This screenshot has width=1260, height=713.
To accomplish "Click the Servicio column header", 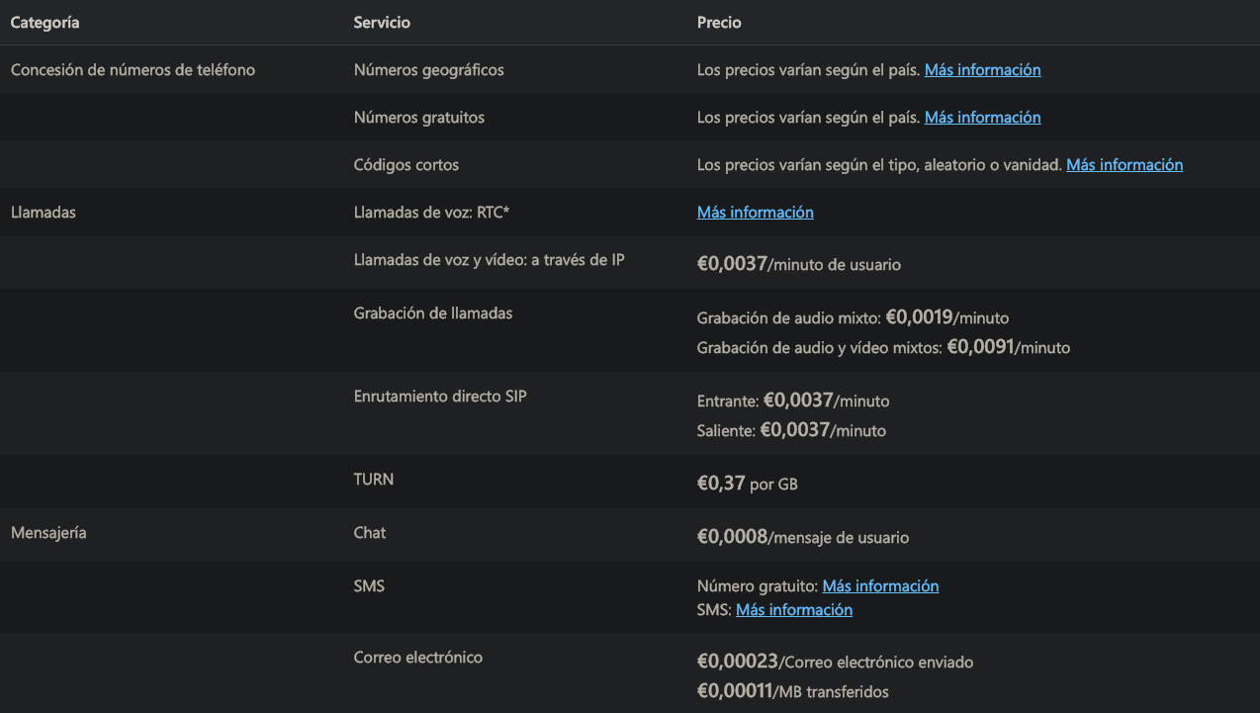I will tap(382, 22).
